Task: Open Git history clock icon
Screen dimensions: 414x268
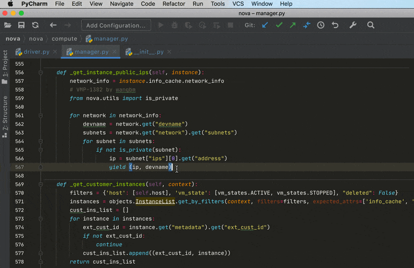Action: point(321,25)
